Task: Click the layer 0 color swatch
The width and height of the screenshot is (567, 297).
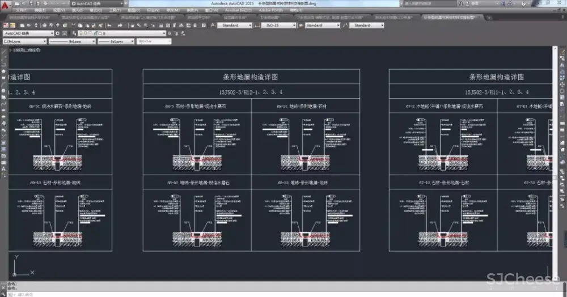Action: pos(100,33)
